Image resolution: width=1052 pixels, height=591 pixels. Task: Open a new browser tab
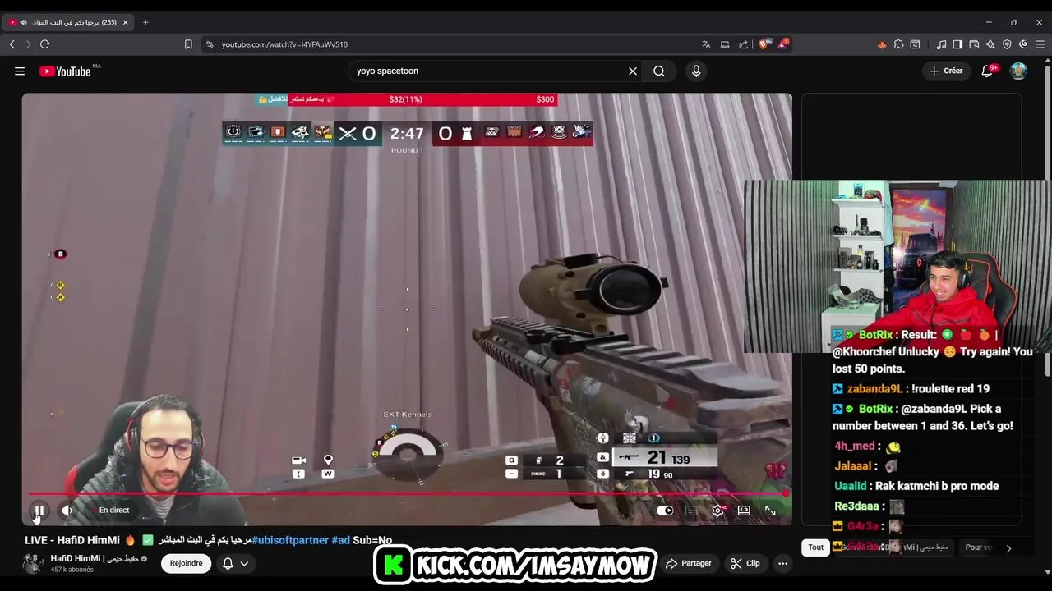[x=145, y=22]
